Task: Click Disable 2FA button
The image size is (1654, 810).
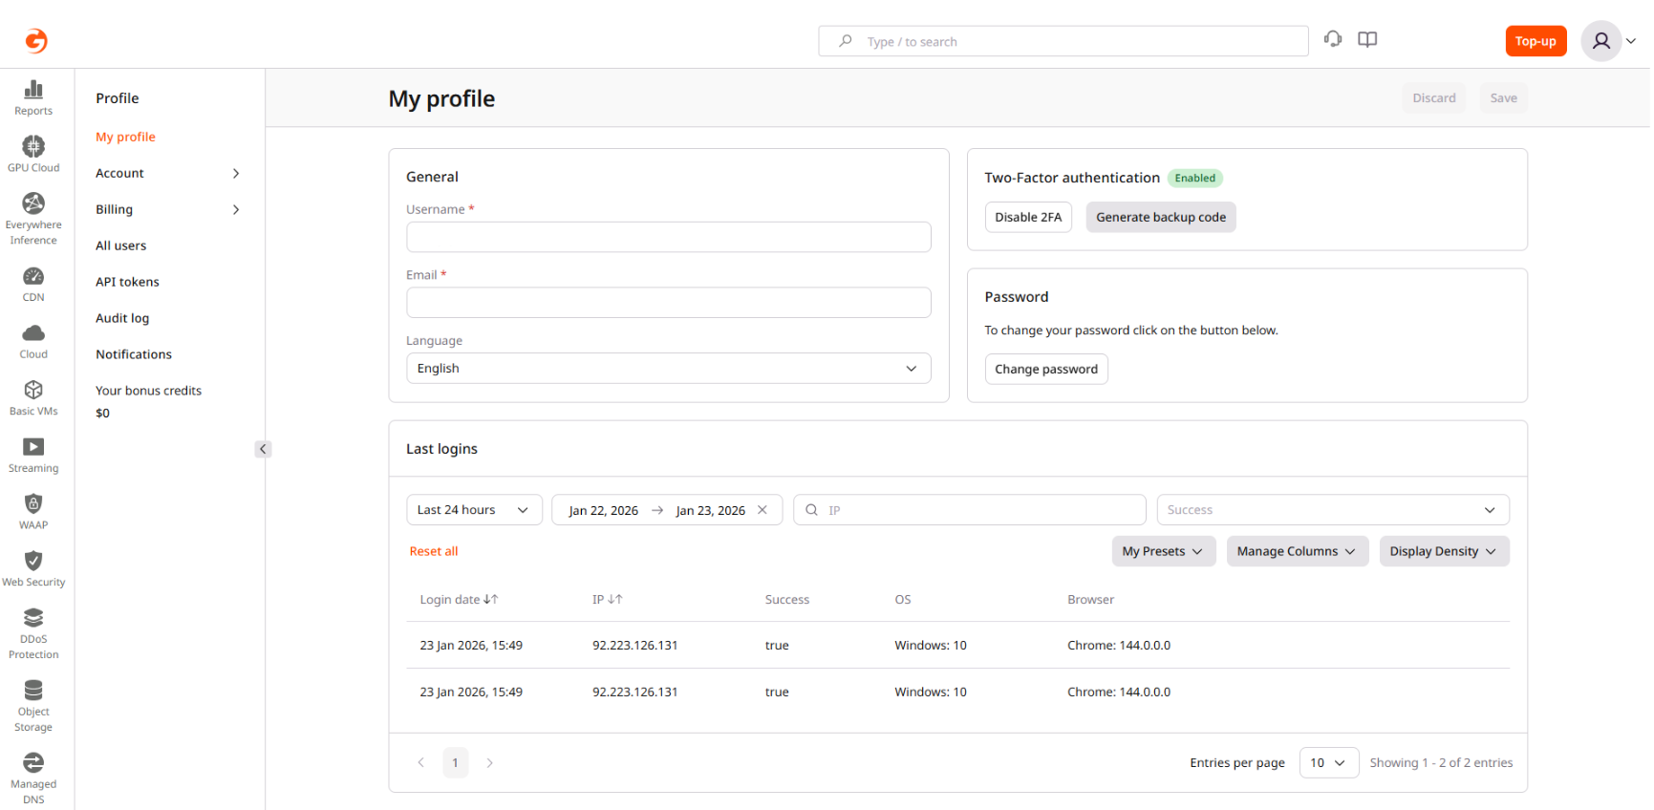Action: click(x=1028, y=217)
